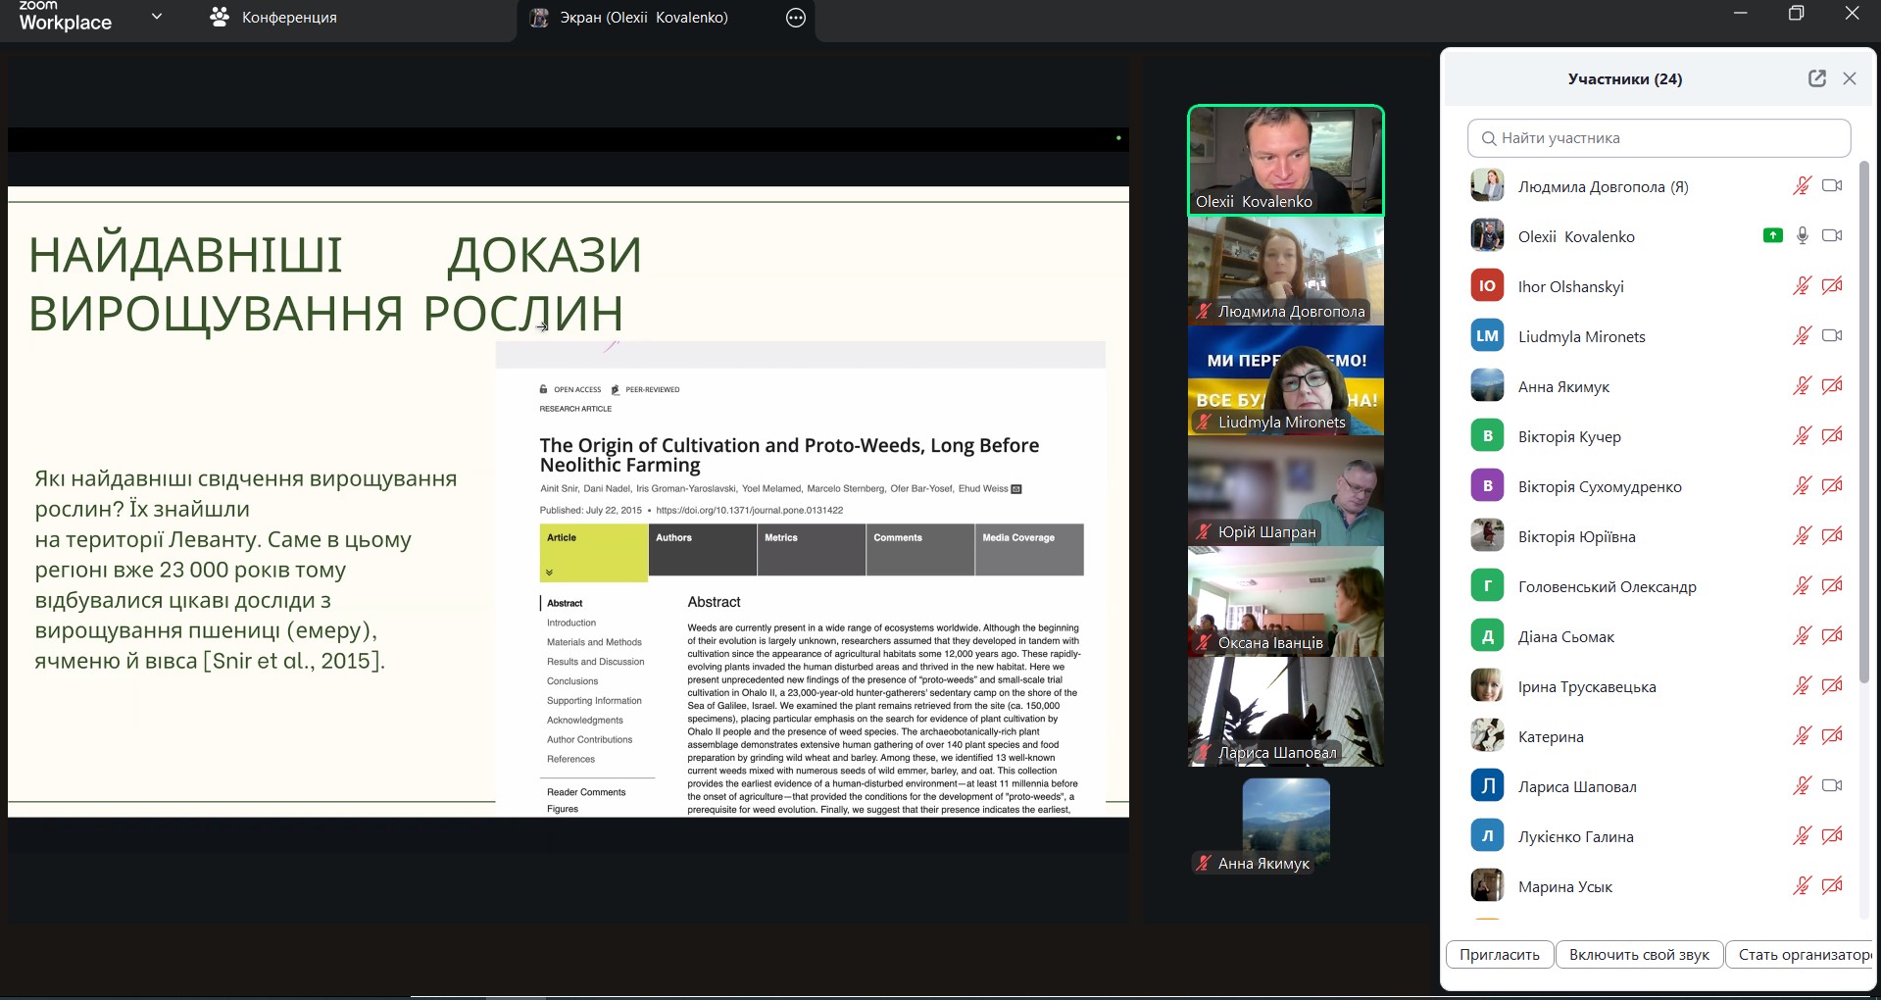This screenshot has width=1881, height=1000.
Task: Click the participants list scrollbar
Action: pyautogui.click(x=1863, y=422)
